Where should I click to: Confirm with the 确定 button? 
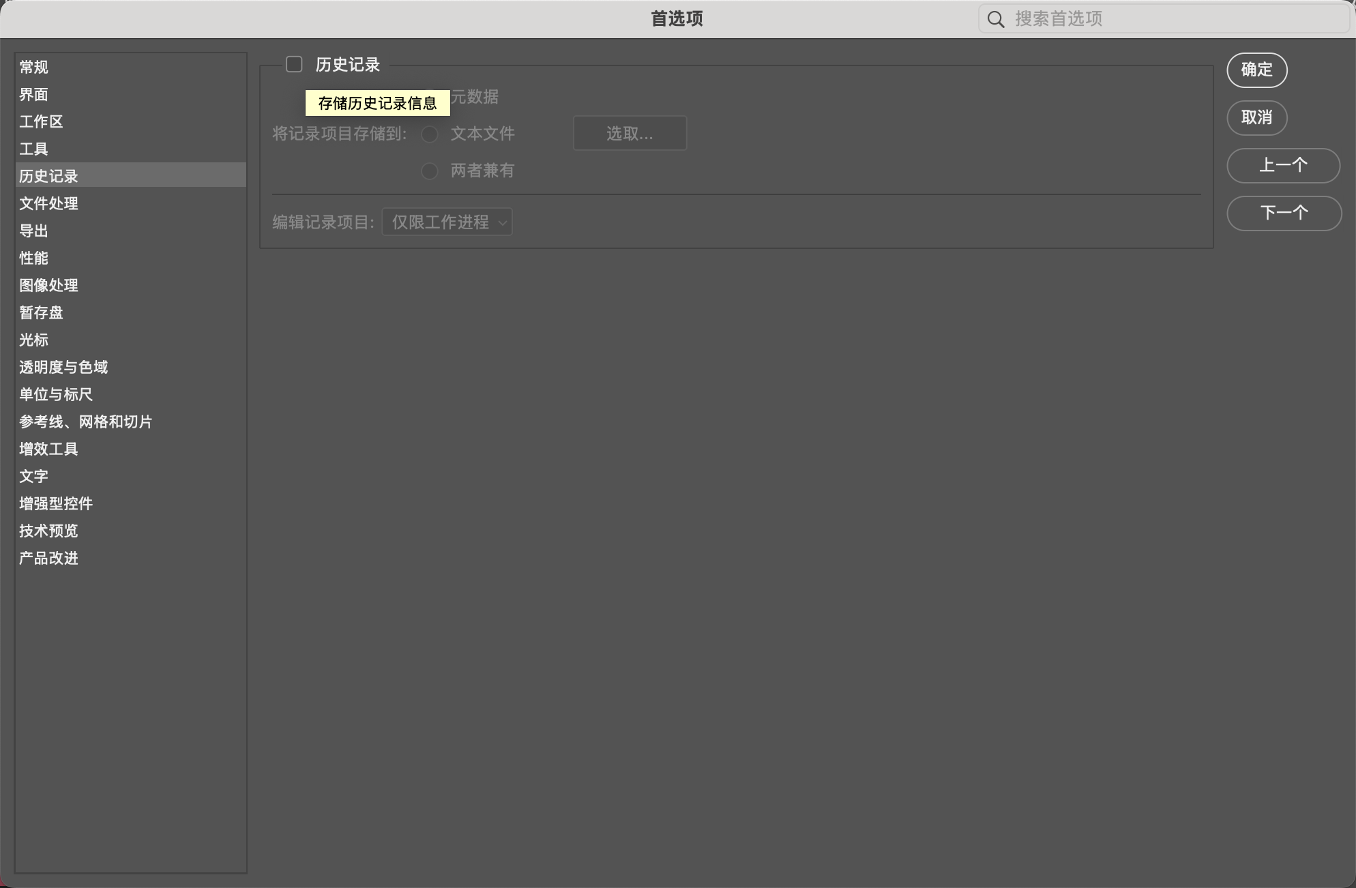tap(1256, 70)
